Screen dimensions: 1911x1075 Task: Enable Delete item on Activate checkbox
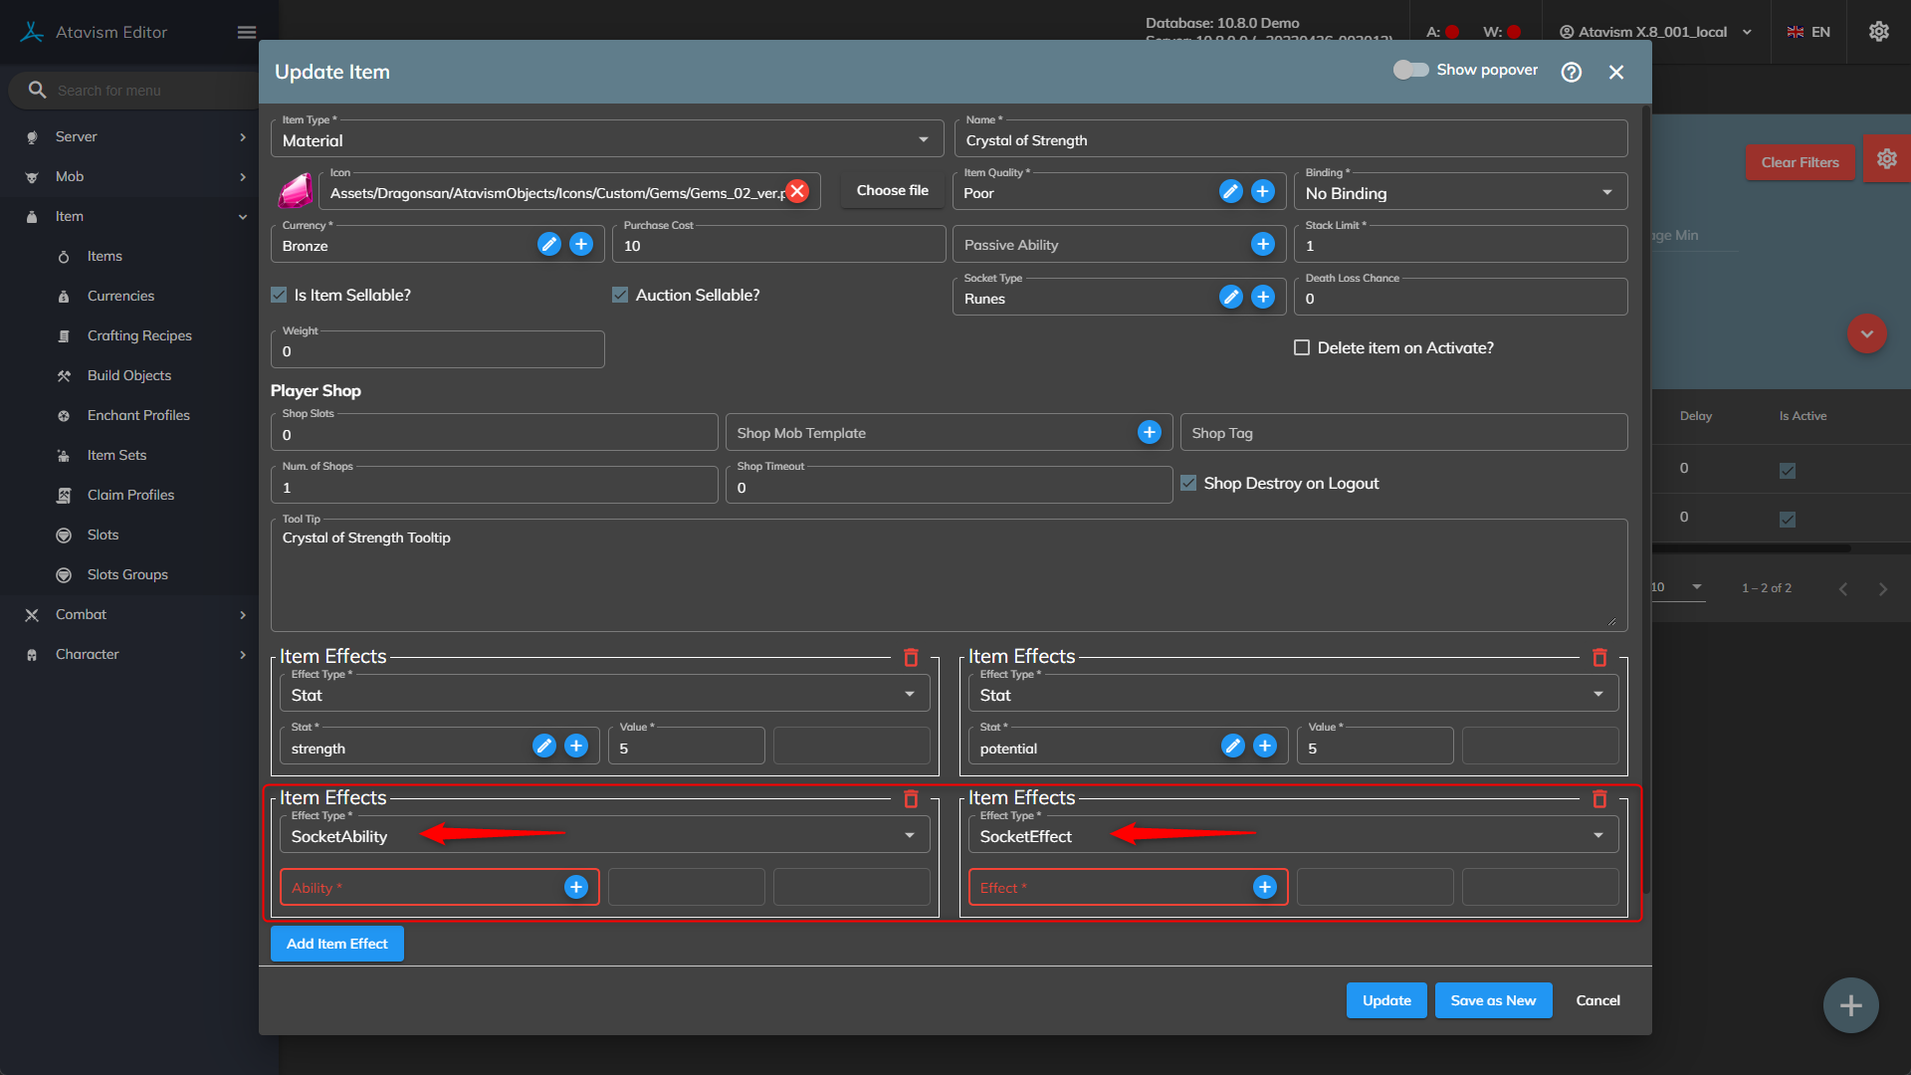[x=1302, y=347]
